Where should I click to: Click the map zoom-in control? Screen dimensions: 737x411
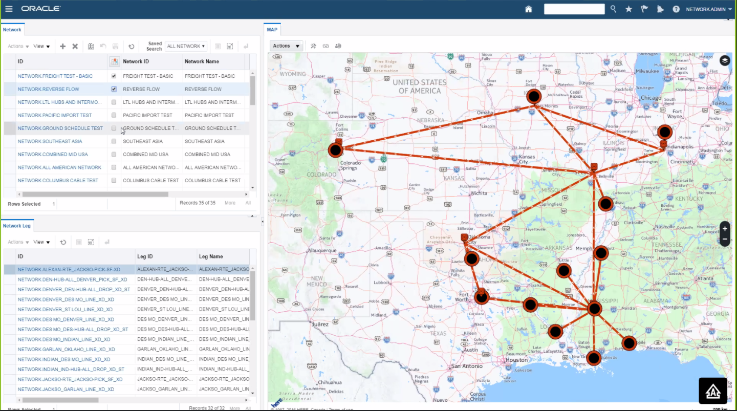[724, 228]
